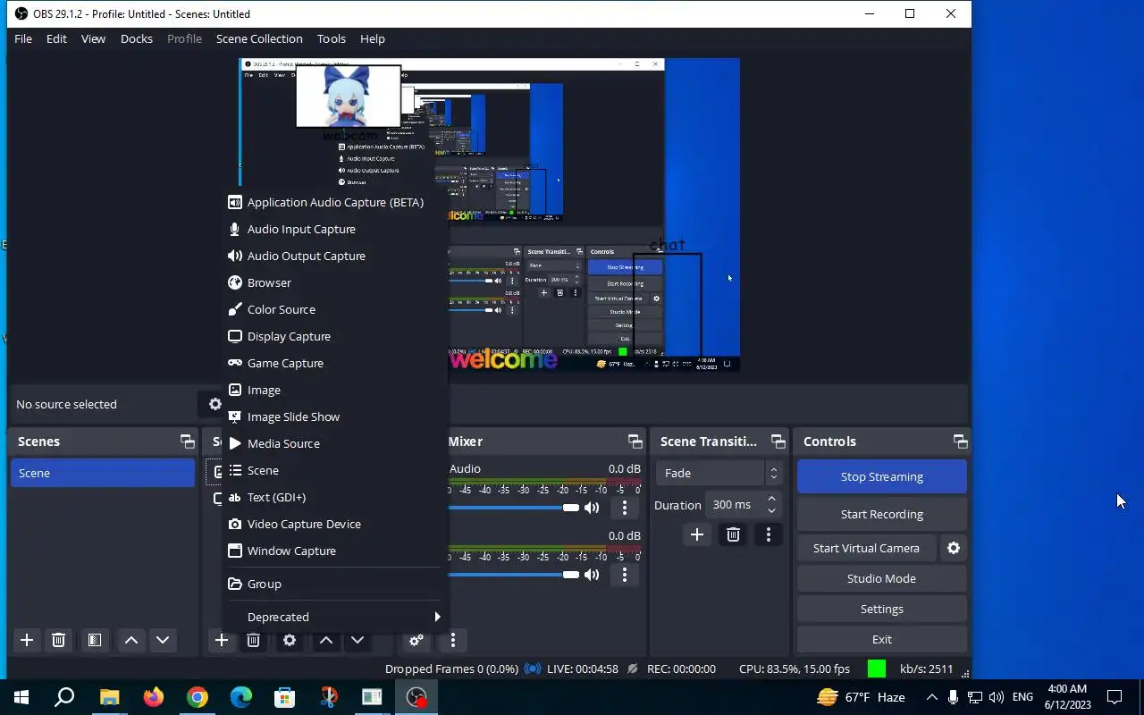Click the add source plus icon
1144x715 pixels.
coord(222,640)
